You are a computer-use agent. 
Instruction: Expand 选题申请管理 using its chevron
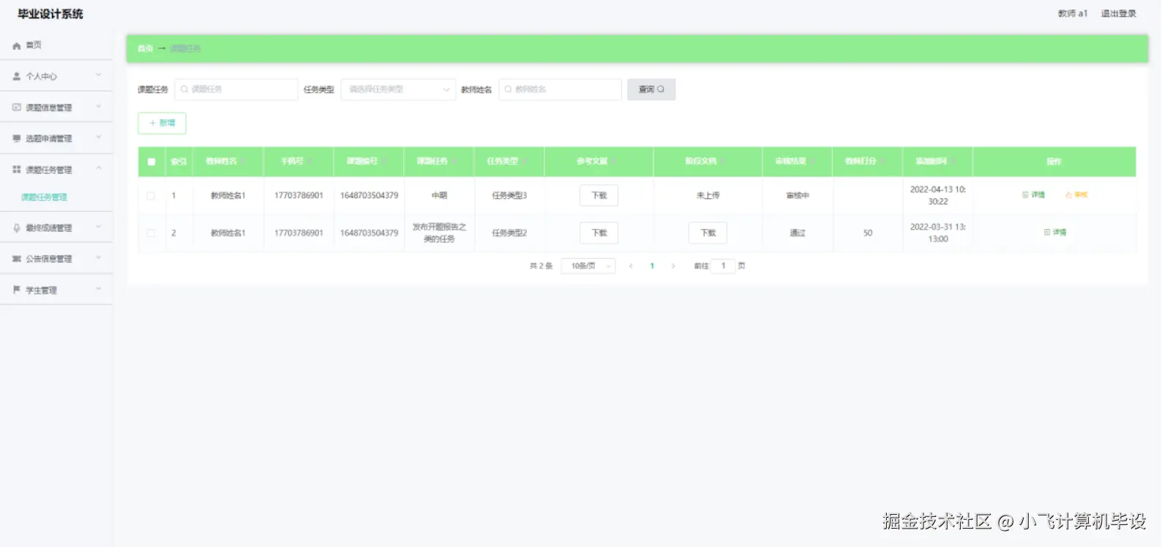click(99, 137)
